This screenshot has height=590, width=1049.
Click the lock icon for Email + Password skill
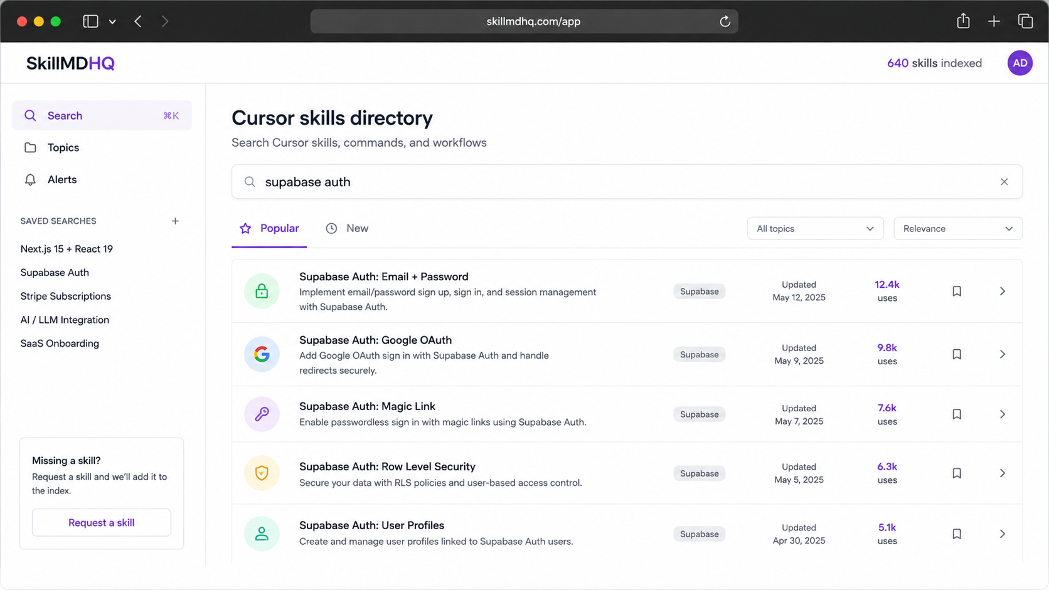click(262, 291)
